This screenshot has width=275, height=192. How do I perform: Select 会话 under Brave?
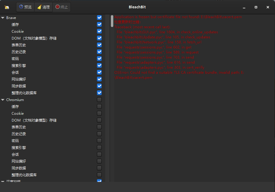pyautogui.click(x=15, y=73)
